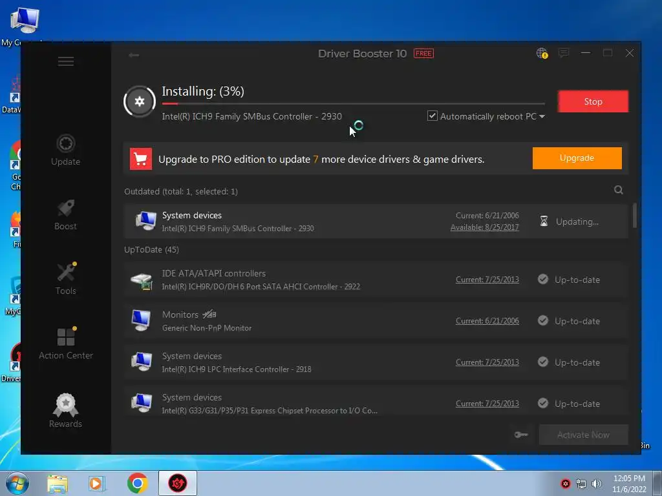Open the Windows Start menu
Viewport: 662px width, 496px height.
tap(17, 483)
